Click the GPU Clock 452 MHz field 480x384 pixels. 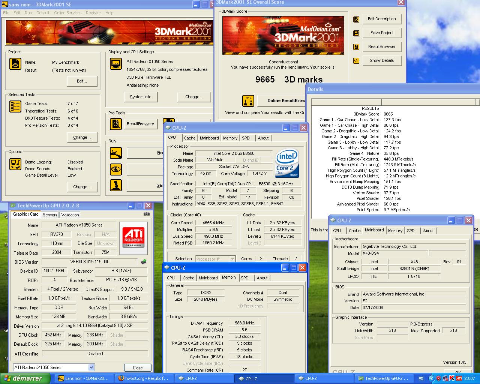[x=53, y=335]
